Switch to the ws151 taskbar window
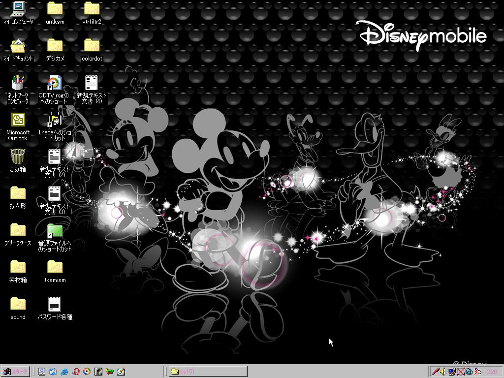The width and height of the screenshot is (504, 378). [208, 372]
